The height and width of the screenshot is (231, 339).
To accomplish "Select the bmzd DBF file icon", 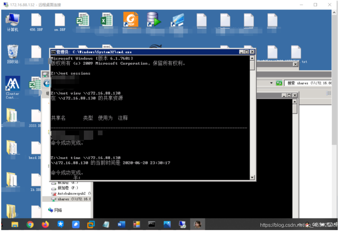I will 35,150.
